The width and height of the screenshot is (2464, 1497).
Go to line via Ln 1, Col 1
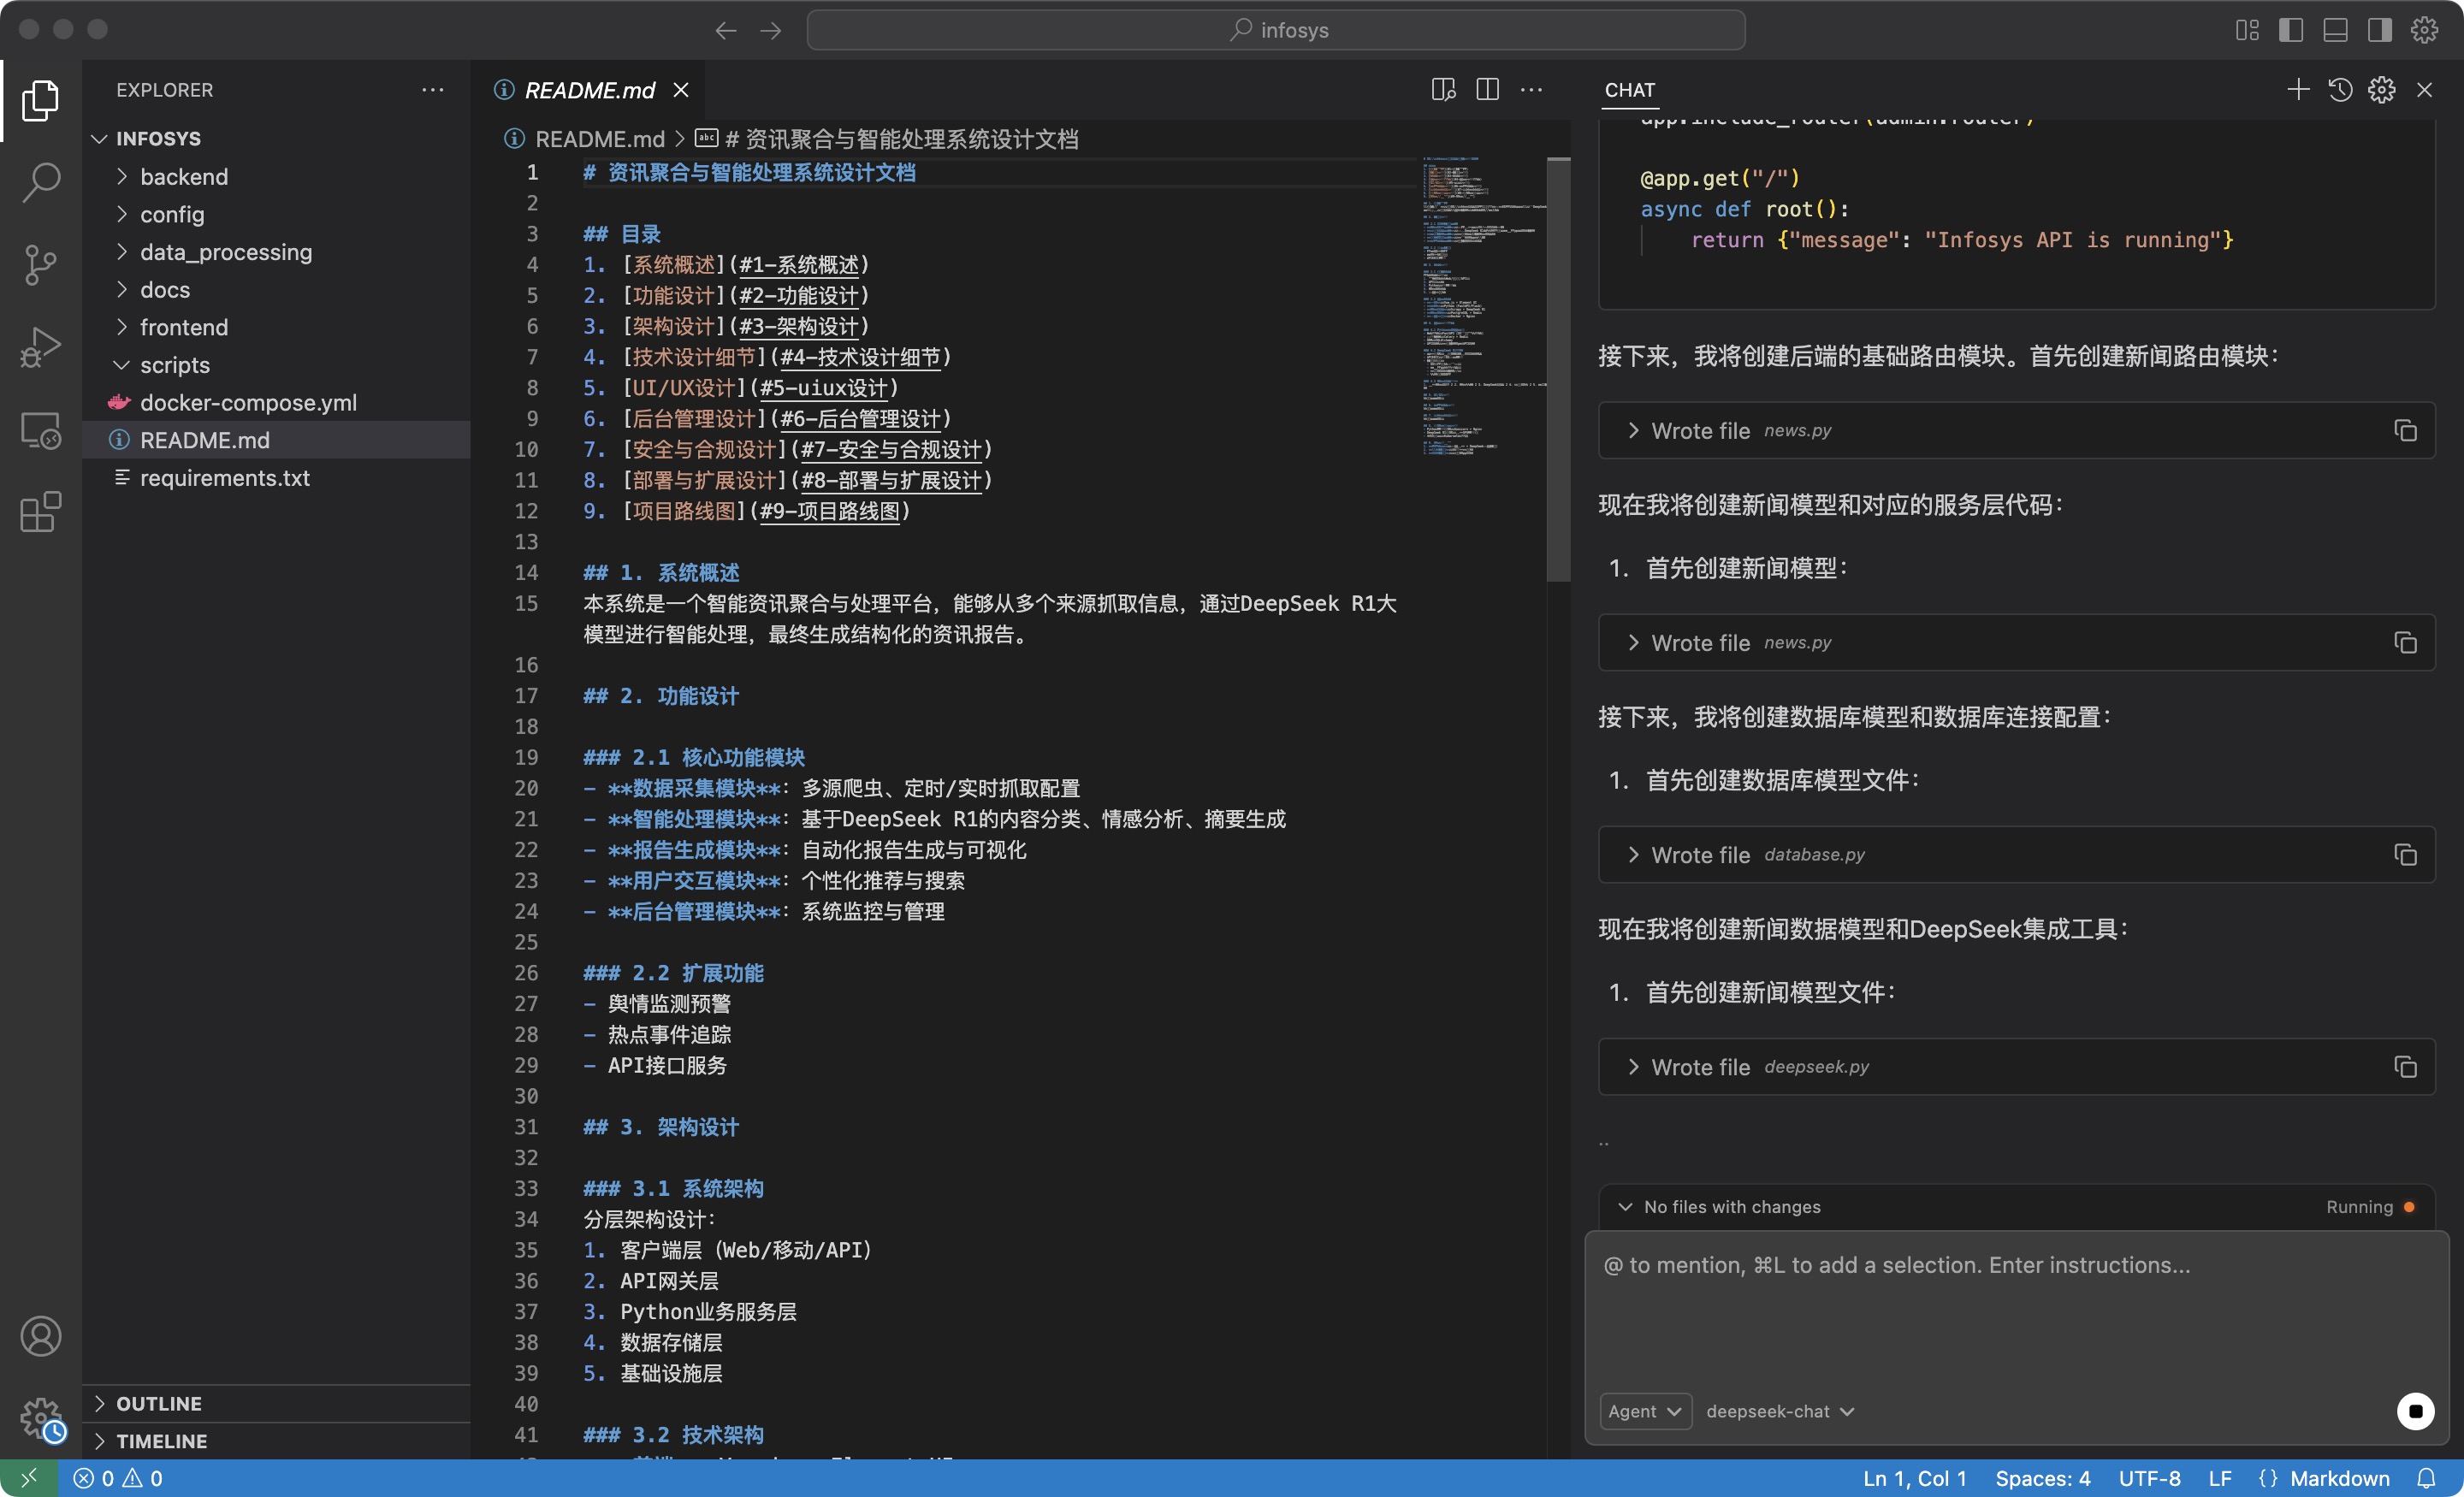[1914, 1478]
